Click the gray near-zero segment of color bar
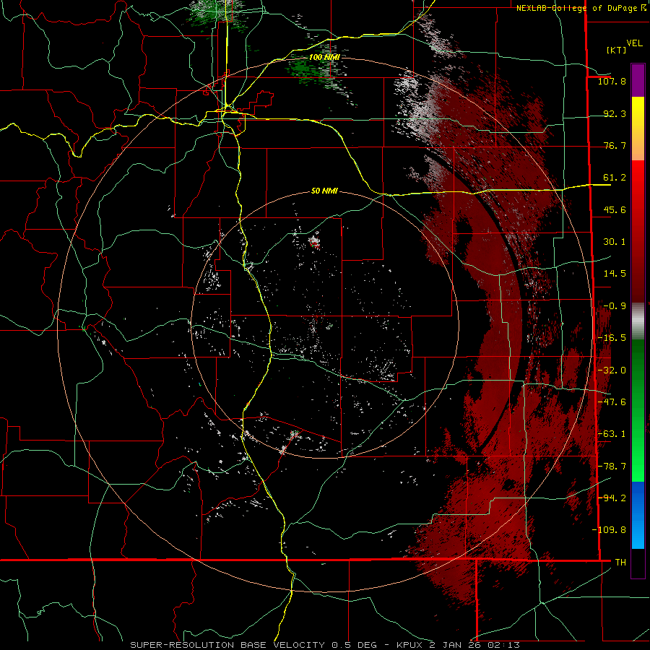 pos(638,319)
